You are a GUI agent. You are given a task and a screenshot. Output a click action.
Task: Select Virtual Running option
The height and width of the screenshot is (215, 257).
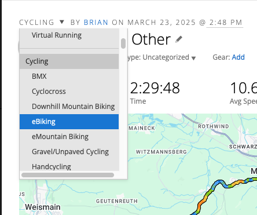click(x=69, y=35)
